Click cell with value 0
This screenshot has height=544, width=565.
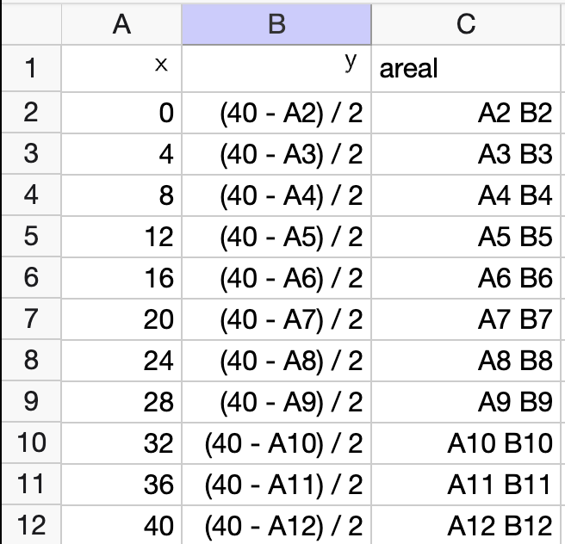121,113
